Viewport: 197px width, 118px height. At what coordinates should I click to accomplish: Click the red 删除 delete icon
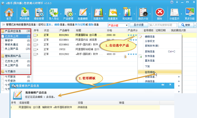click(x=160, y=14)
